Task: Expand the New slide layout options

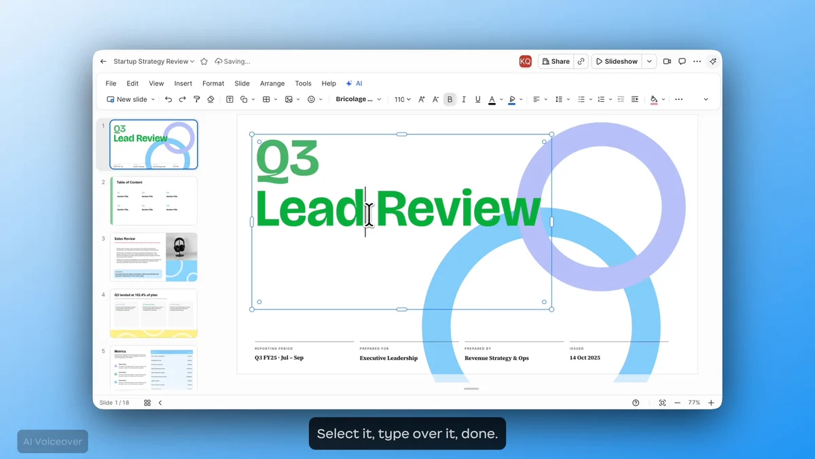Action: [x=153, y=99]
